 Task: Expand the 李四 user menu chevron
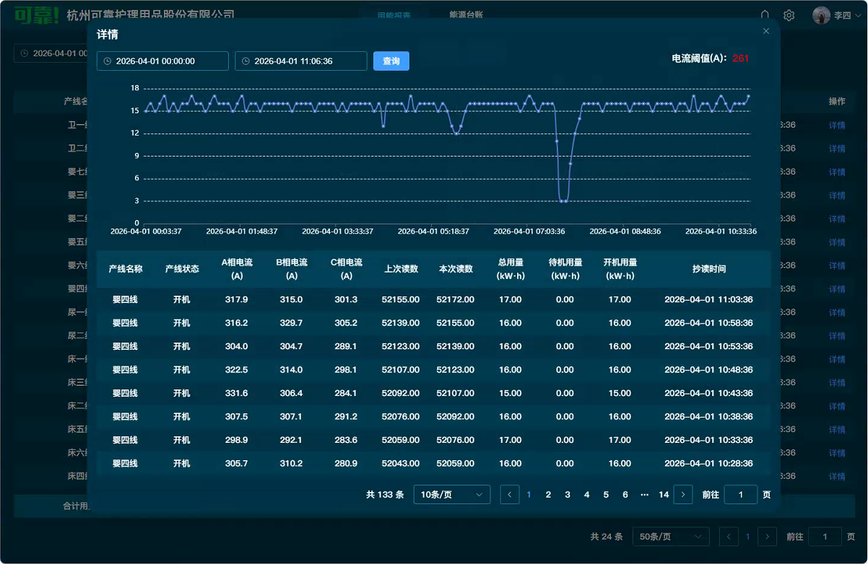(857, 15)
